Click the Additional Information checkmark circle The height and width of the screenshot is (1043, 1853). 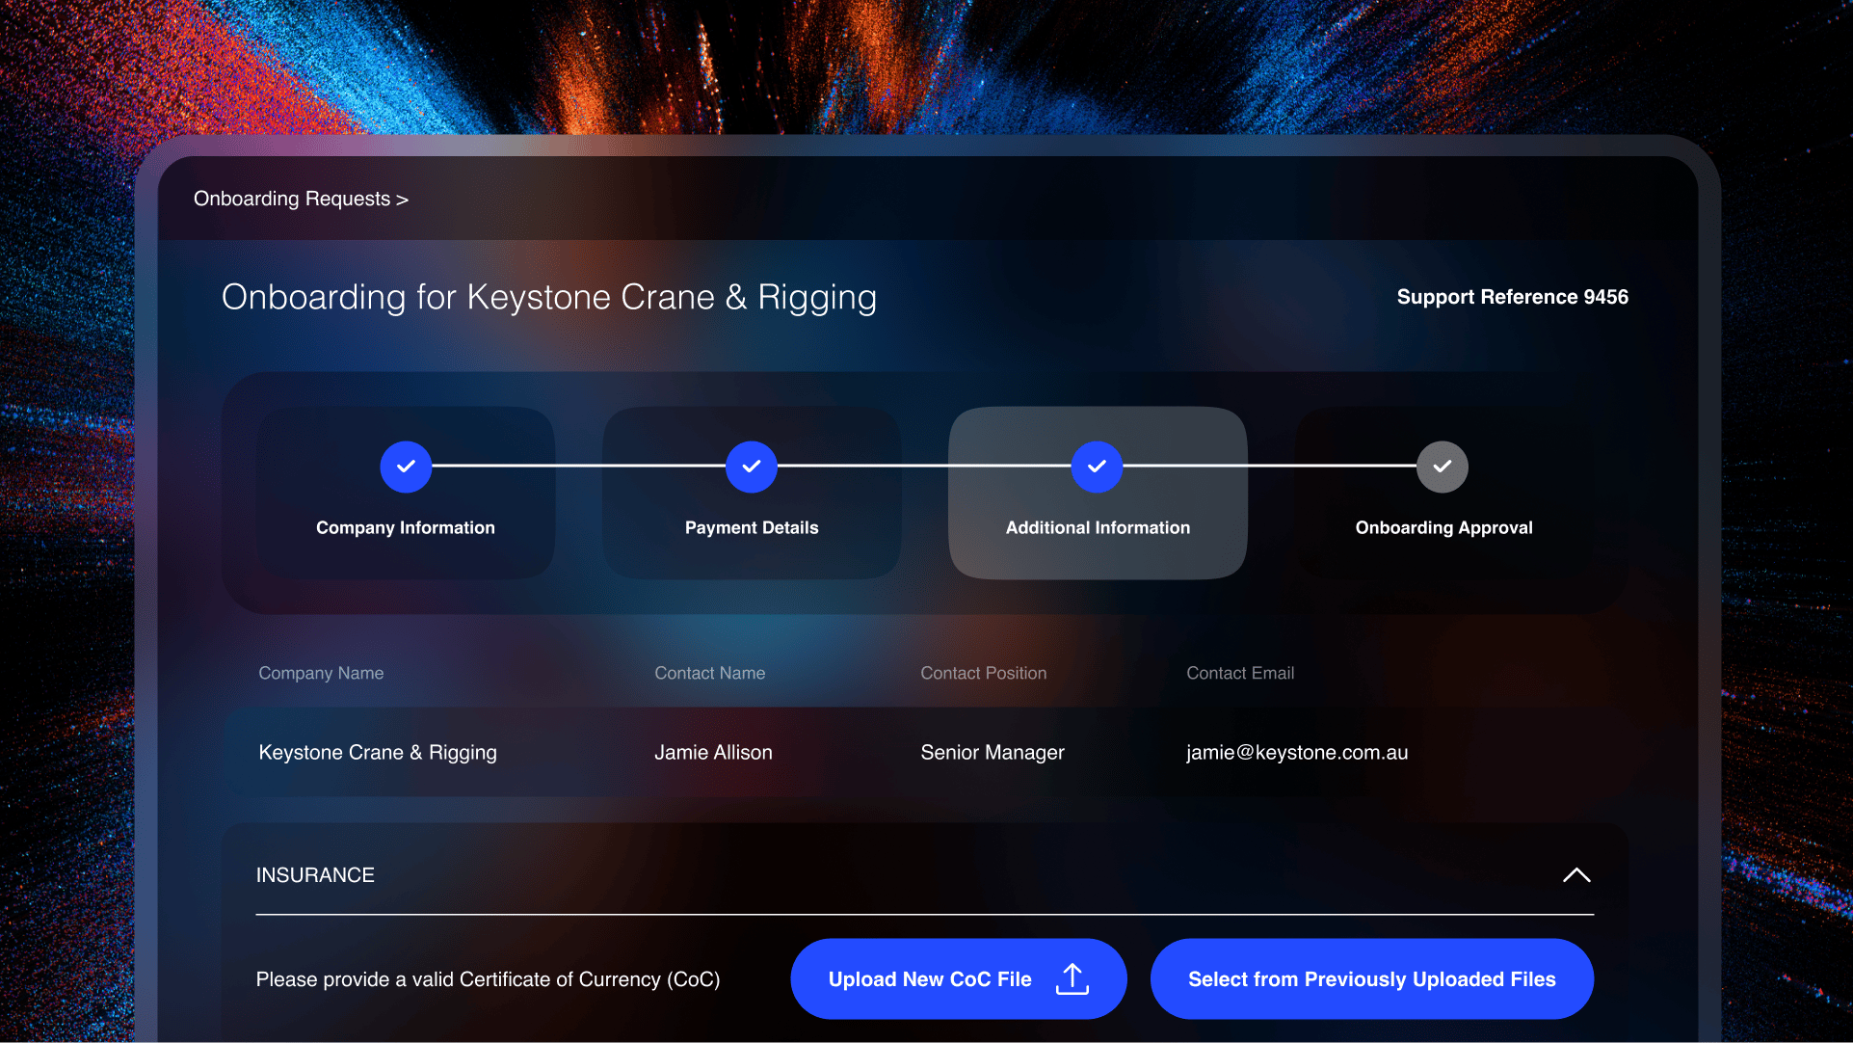point(1097,467)
